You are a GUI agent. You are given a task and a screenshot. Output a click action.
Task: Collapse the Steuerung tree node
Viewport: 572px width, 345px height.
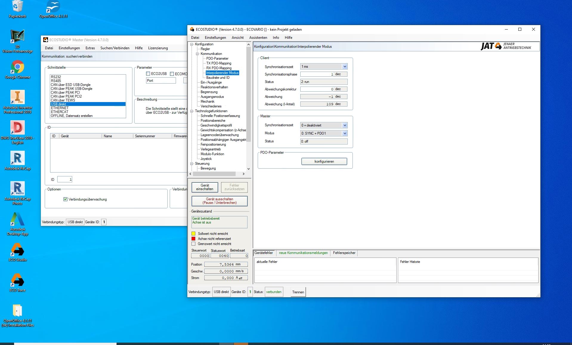192,164
